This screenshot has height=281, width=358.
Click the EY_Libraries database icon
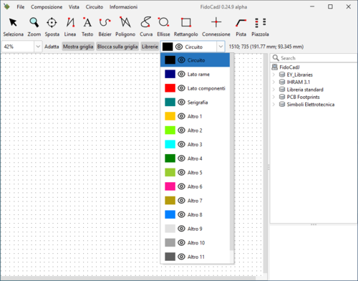(x=282, y=75)
